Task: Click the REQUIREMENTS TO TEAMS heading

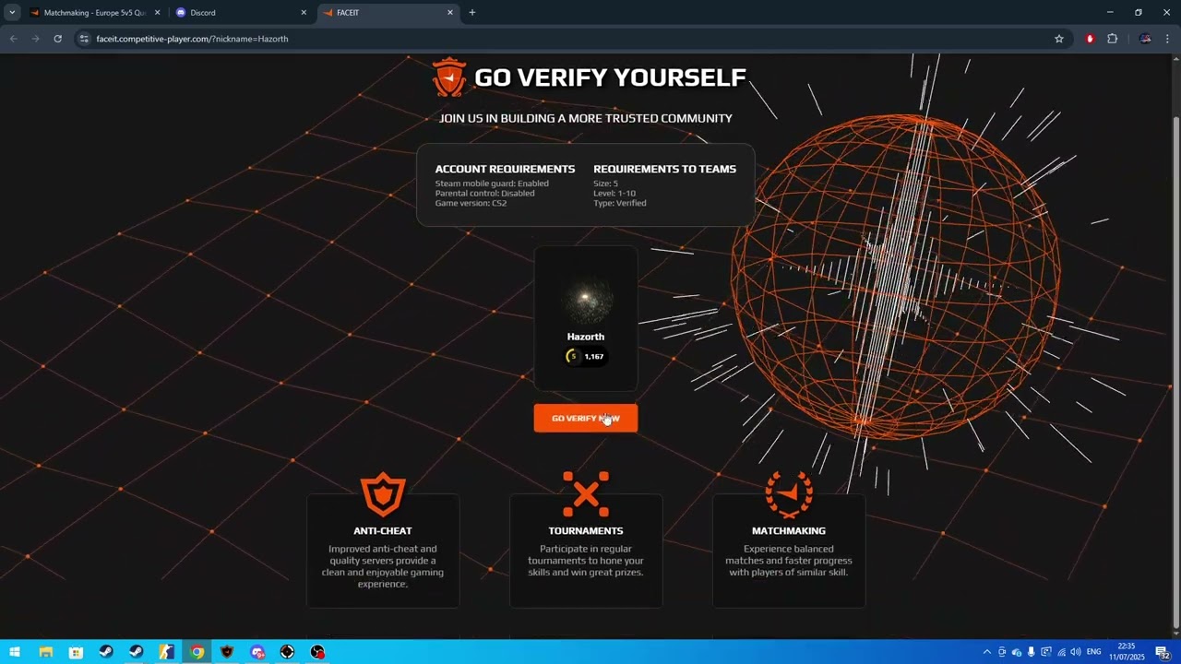Action: 664,169
